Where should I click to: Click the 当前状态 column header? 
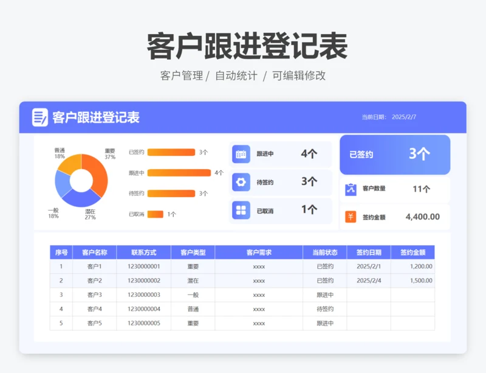325,252
